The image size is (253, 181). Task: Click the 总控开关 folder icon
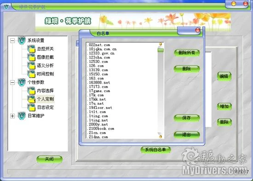pos(31,49)
